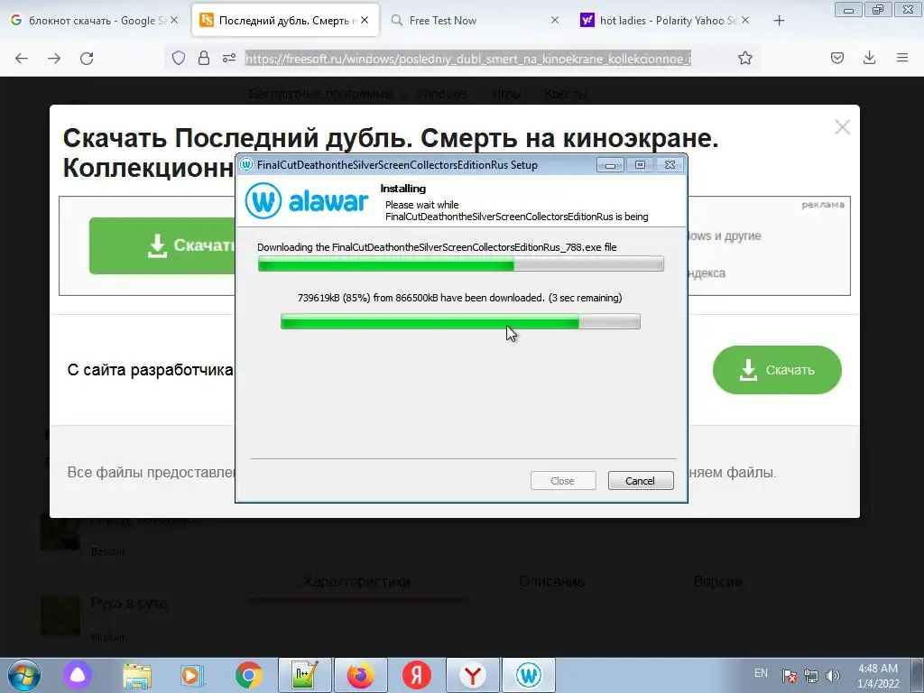This screenshot has width=924, height=693.
Task: Open the Firefox hamburger menu
Action: [902, 58]
